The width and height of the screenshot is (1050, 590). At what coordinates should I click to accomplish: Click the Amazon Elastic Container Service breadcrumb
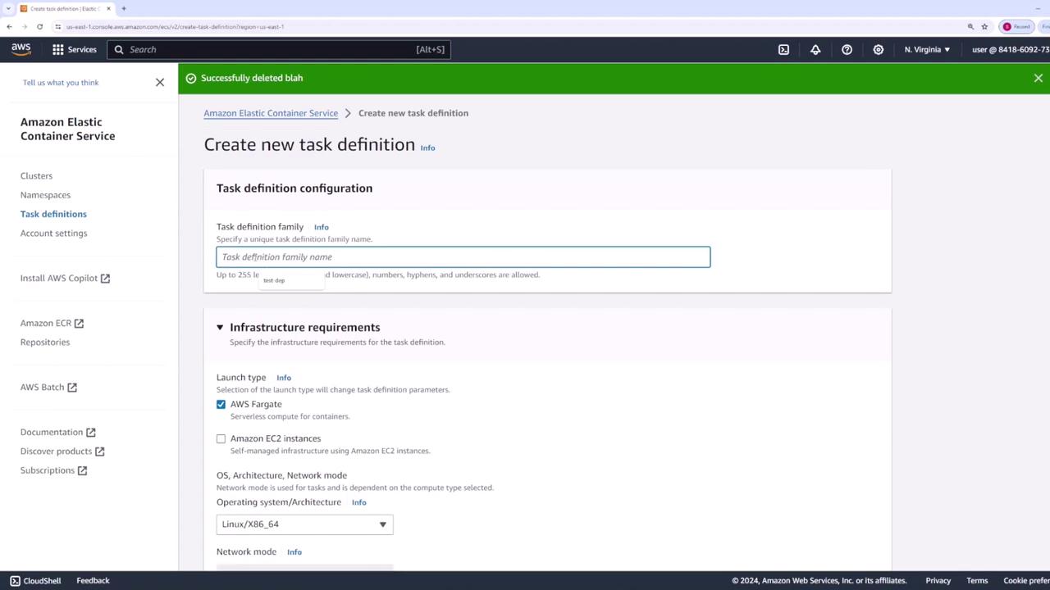click(271, 113)
